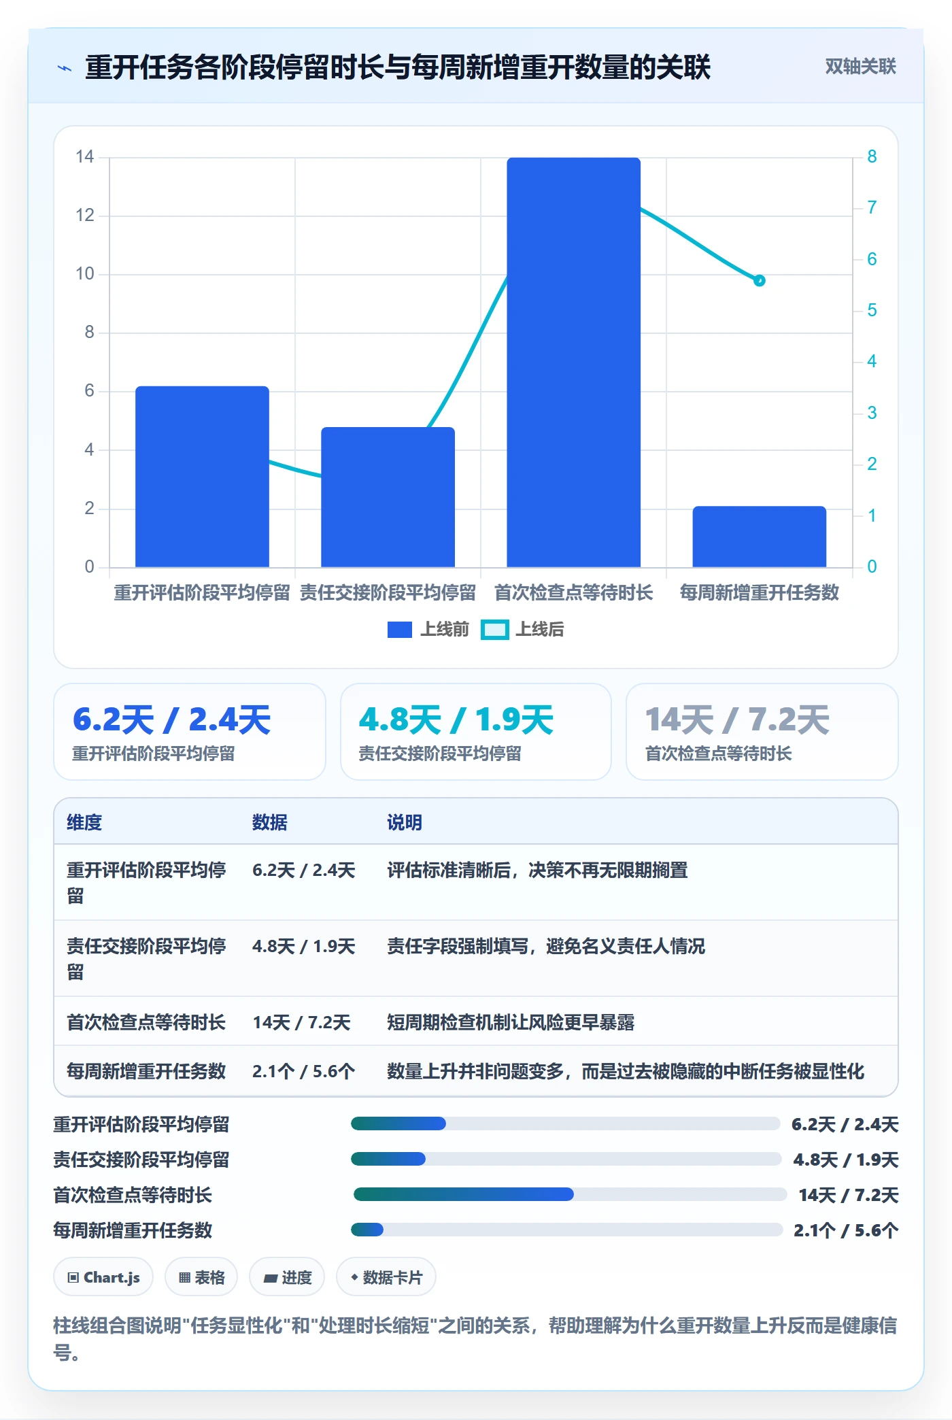Click the grid icon in 表格 chip
The width and height of the screenshot is (952, 1420).
click(184, 1278)
